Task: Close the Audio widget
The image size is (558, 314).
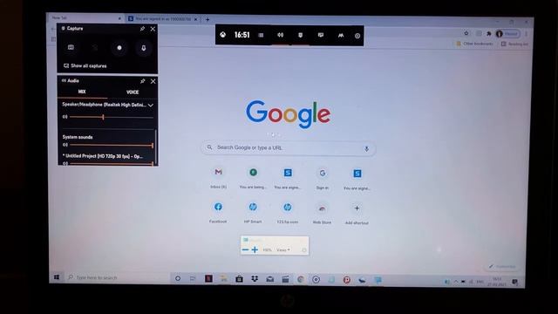Action: coord(153,81)
